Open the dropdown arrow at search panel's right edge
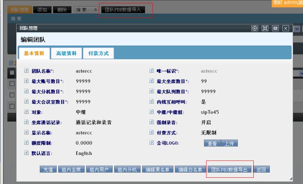Screen dimensions: 303x184 (x=297, y=28)
